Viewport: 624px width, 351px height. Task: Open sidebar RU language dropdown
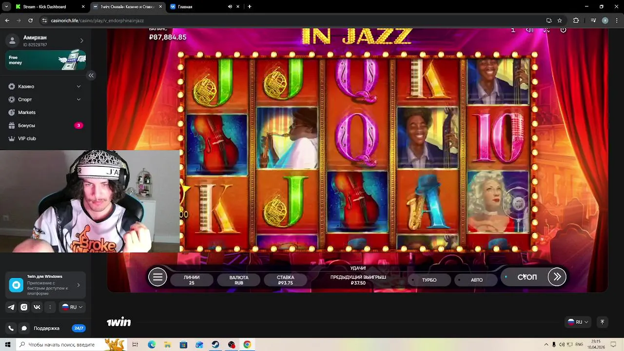click(72, 307)
